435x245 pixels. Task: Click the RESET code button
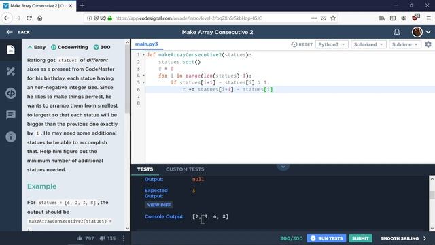coord(302,44)
